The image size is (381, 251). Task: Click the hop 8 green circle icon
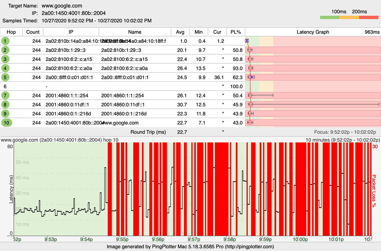pyautogui.click(x=5, y=104)
